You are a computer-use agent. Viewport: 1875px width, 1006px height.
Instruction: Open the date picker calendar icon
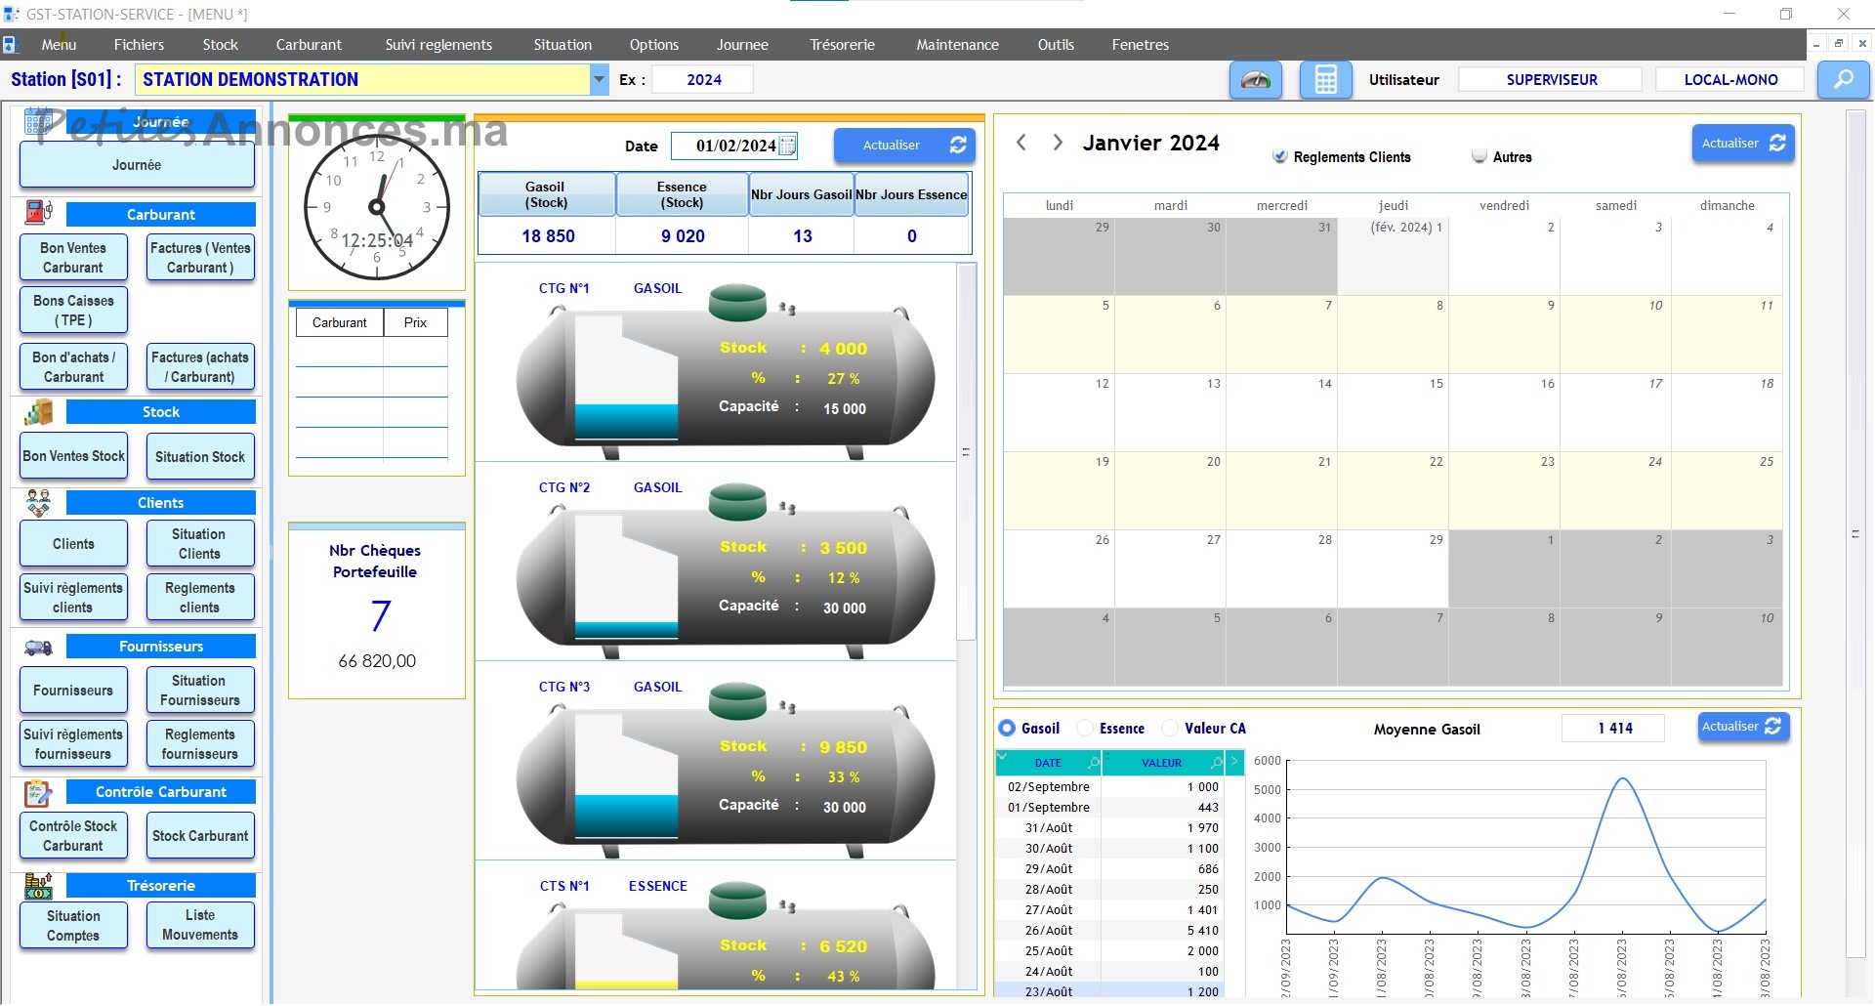(x=787, y=146)
